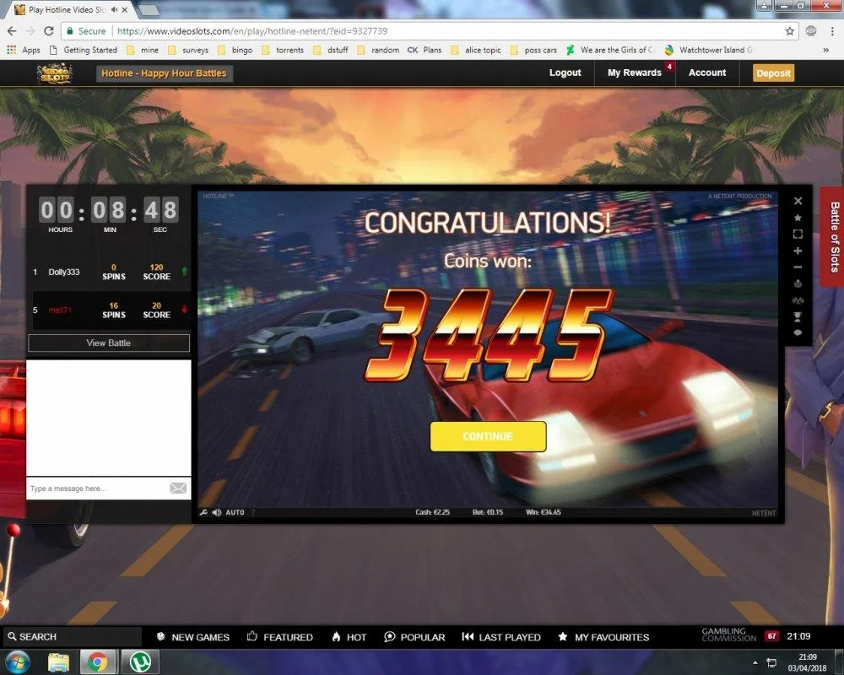Open Getting Started bookmark
Screen dimensions: 844x675
84,50
